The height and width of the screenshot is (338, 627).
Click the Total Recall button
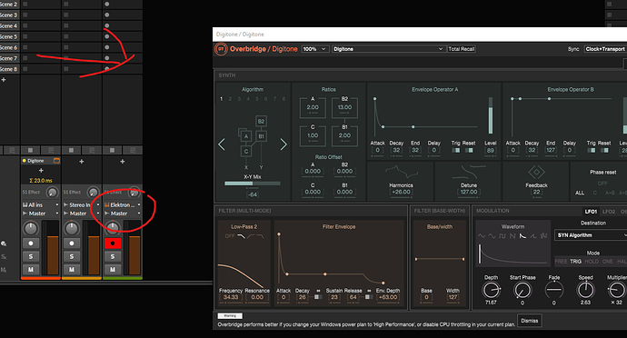tap(462, 49)
